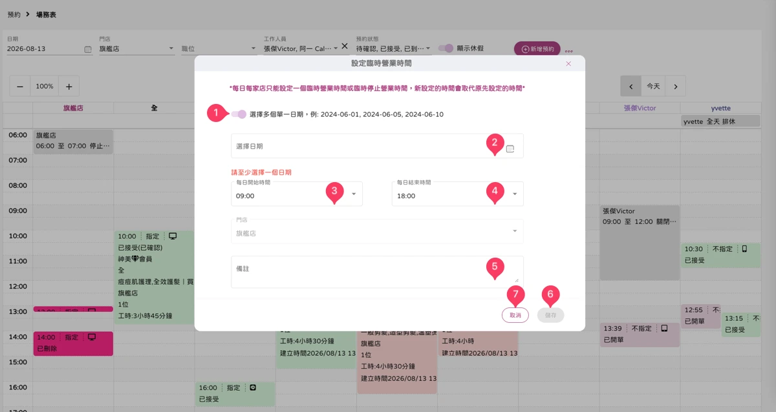Select the 張傑Victor column header
This screenshot has width=776, height=412.
(640, 108)
